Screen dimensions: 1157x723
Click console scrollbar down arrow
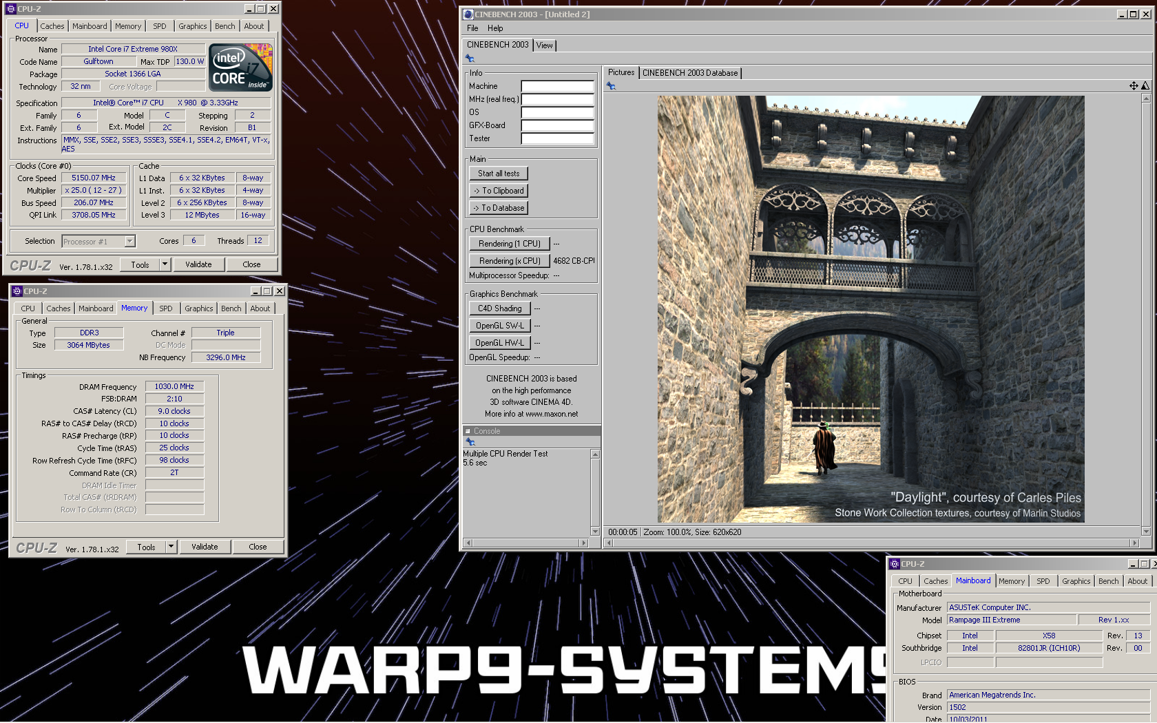coord(596,532)
